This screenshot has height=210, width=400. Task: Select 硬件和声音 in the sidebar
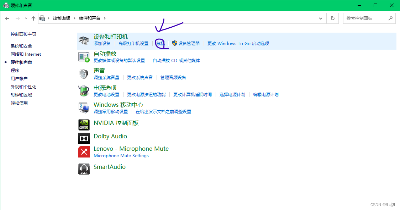(x=21, y=62)
